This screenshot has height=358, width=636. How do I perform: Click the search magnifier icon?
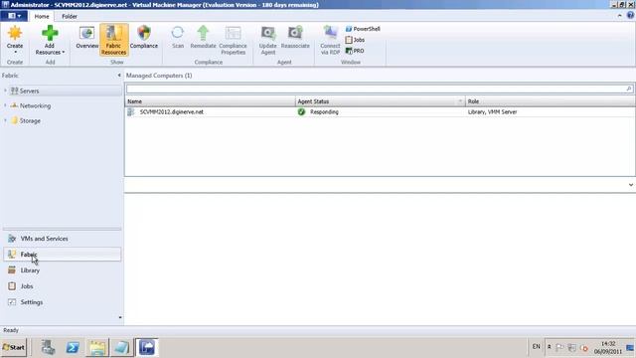(629, 89)
